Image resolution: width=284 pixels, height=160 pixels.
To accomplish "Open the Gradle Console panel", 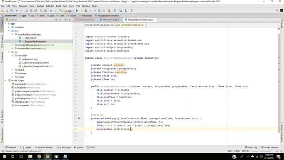I will [270, 147].
